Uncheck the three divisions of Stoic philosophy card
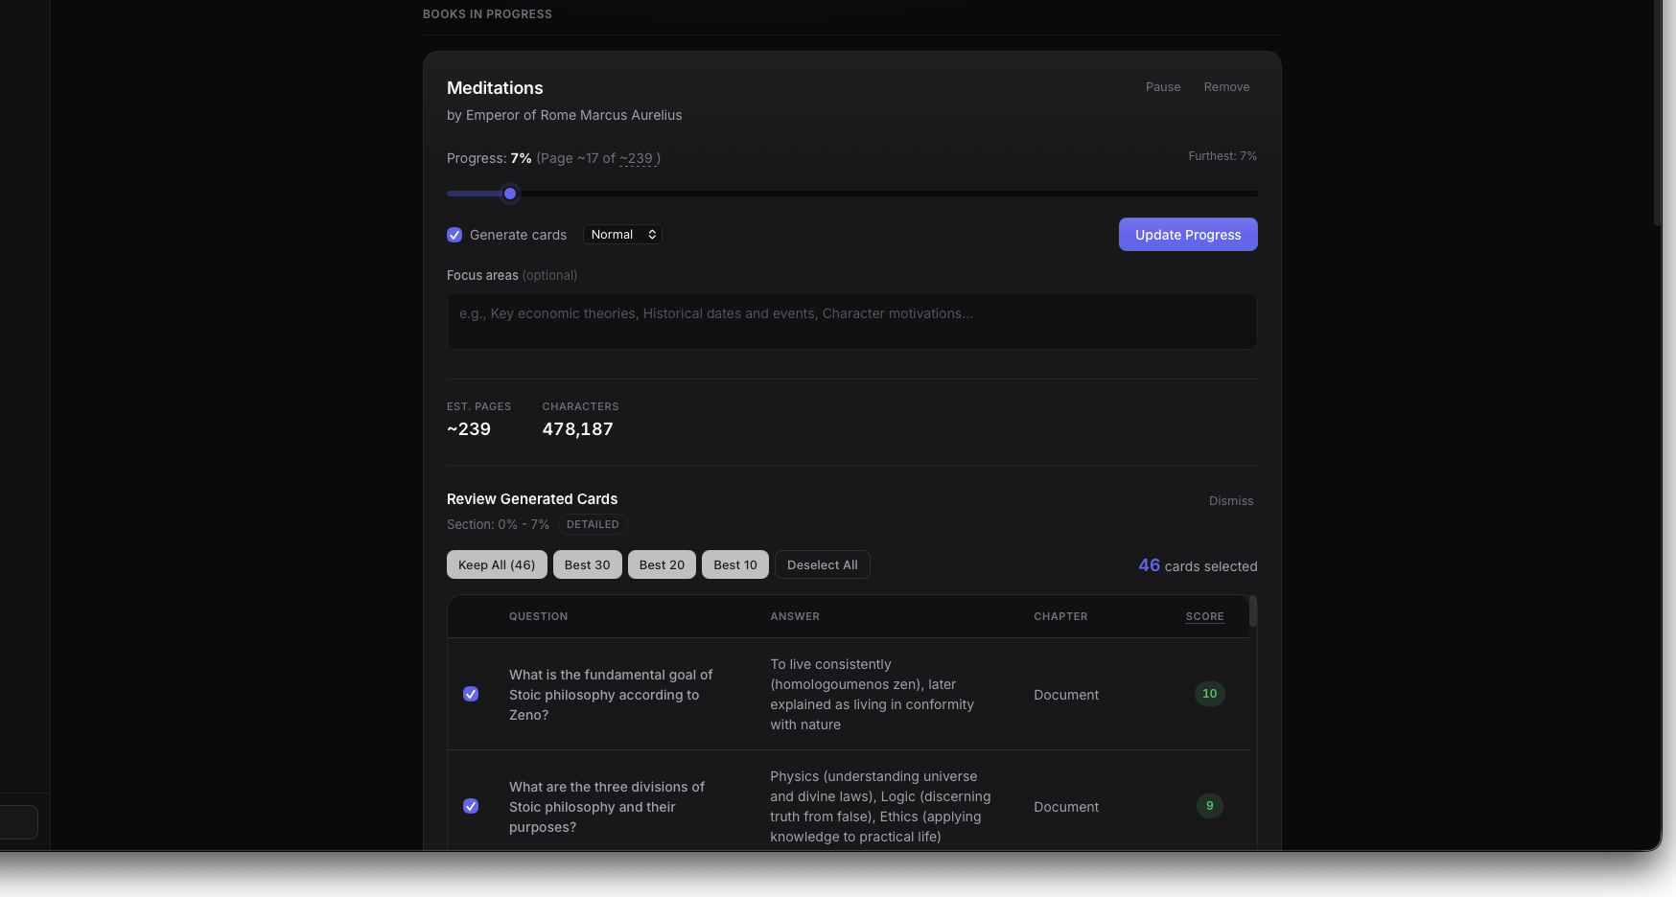 (x=471, y=806)
